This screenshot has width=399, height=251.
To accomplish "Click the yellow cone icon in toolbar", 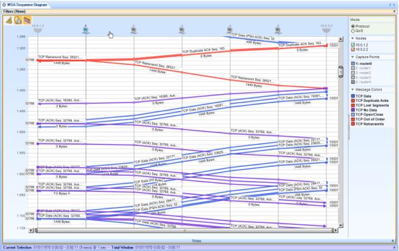I will (x=9, y=20).
